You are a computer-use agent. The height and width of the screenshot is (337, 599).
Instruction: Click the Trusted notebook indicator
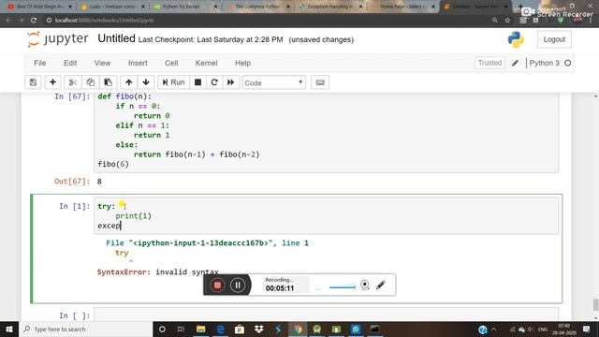(x=489, y=63)
